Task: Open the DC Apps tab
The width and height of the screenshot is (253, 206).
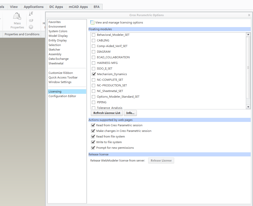Action: 56,7
